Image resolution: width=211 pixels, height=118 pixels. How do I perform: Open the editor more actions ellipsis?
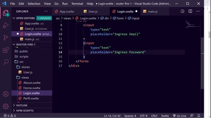point(198,11)
